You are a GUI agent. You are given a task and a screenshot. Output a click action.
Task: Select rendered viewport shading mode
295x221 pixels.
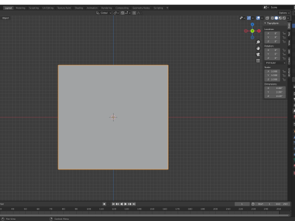[284, 18]
